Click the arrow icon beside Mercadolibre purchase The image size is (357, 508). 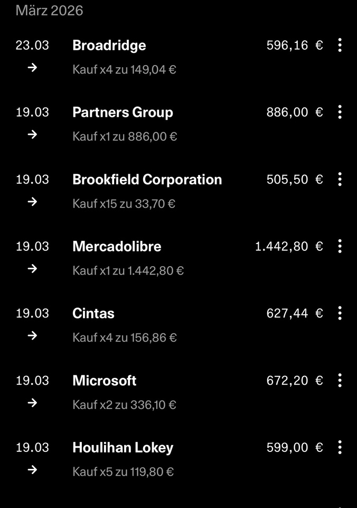(32, 269)
